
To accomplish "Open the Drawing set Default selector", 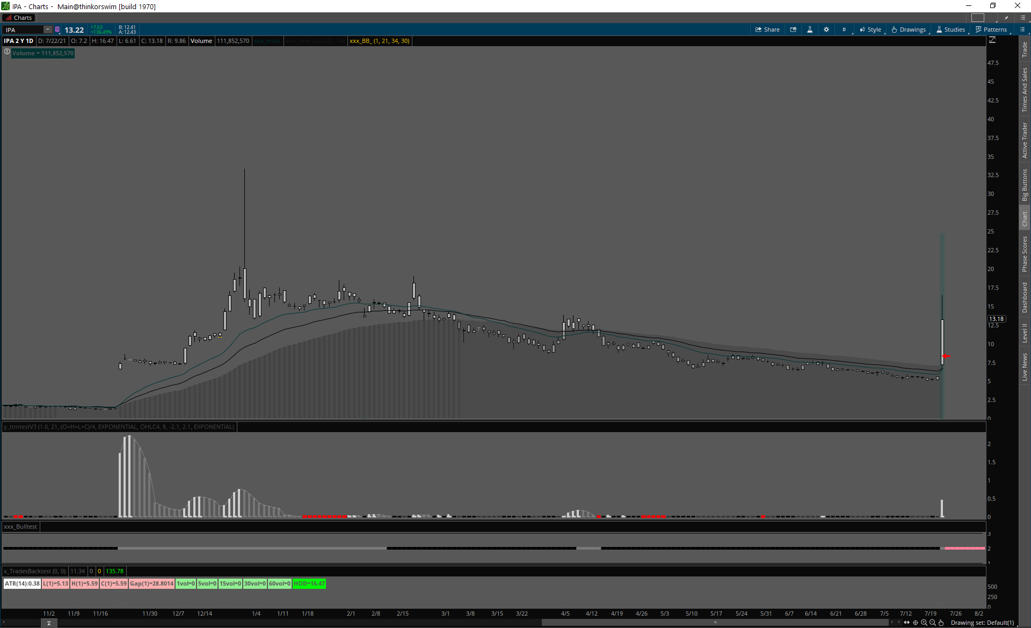I will [x=982, y=623].
